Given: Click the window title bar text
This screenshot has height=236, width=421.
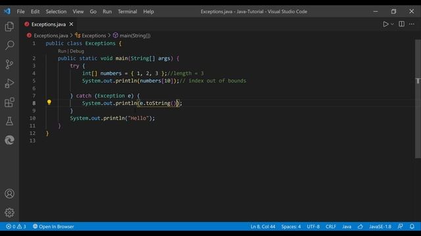Looking at the screenshot, I should click(254, 12).
